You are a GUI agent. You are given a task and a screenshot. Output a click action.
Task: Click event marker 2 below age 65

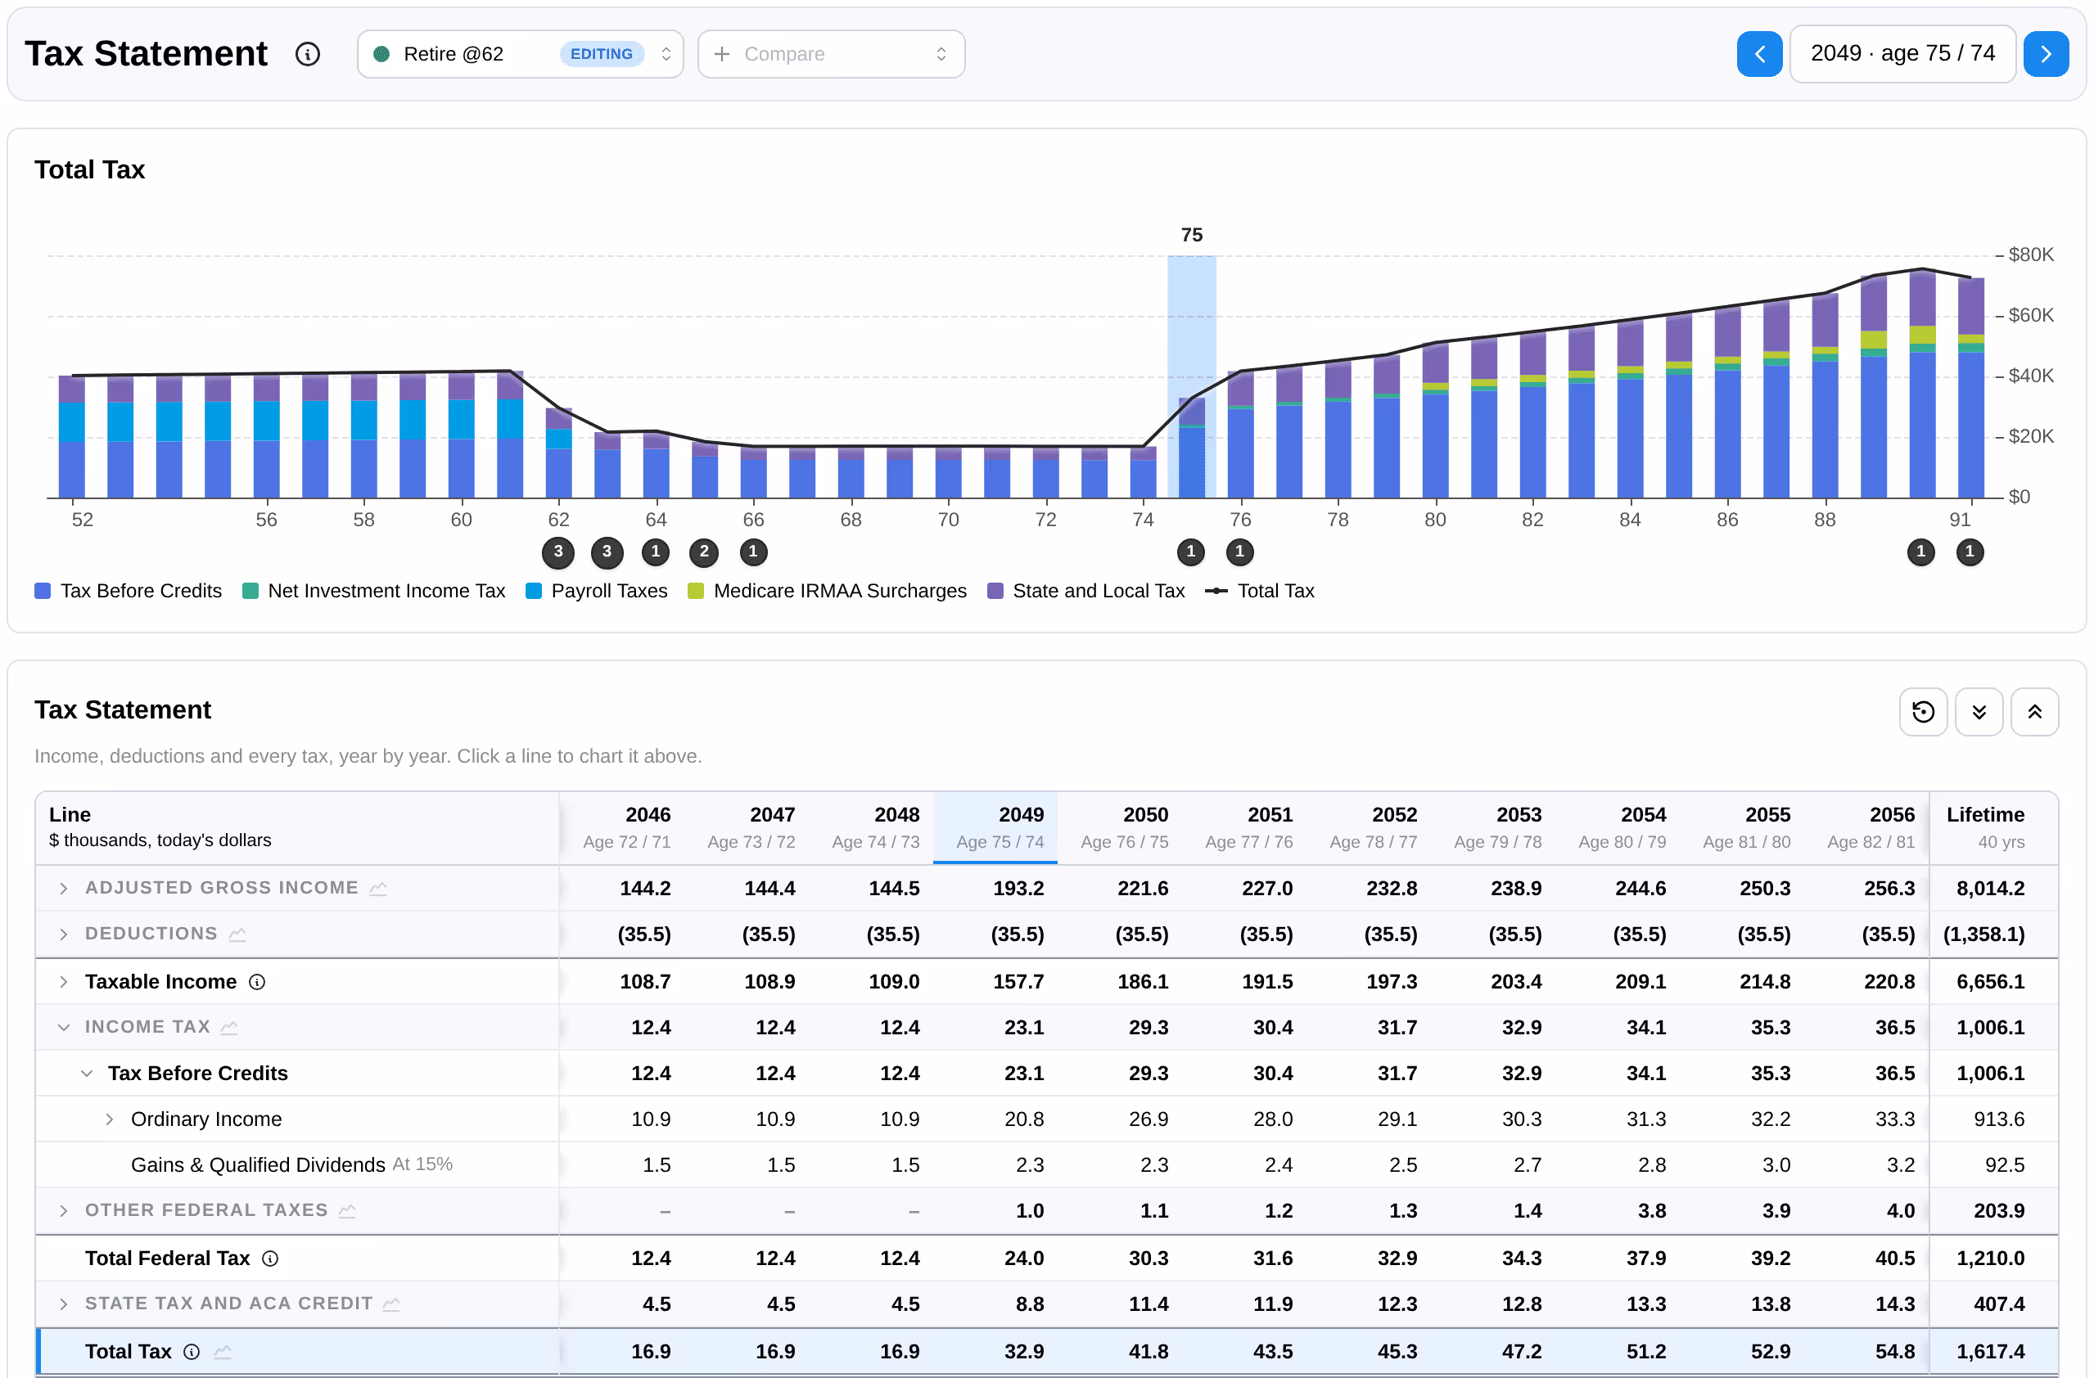[x=704, y=552]
